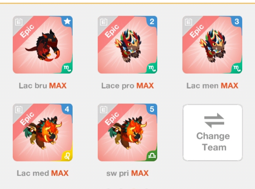Viewport: 255px width, 189px height.
Task: Click the Scorpio sign on Lace pro card
Action: (x=152, y=68)
